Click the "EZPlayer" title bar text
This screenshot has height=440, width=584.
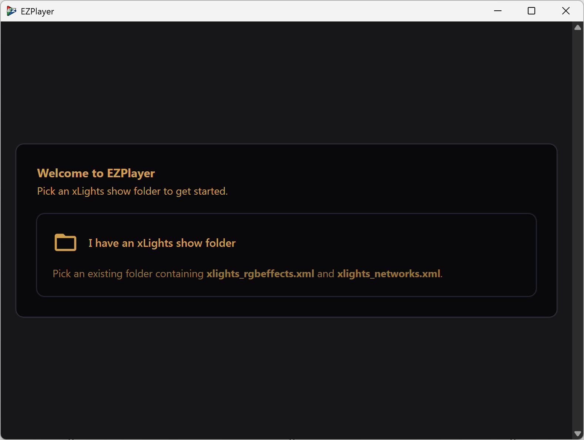37,11
